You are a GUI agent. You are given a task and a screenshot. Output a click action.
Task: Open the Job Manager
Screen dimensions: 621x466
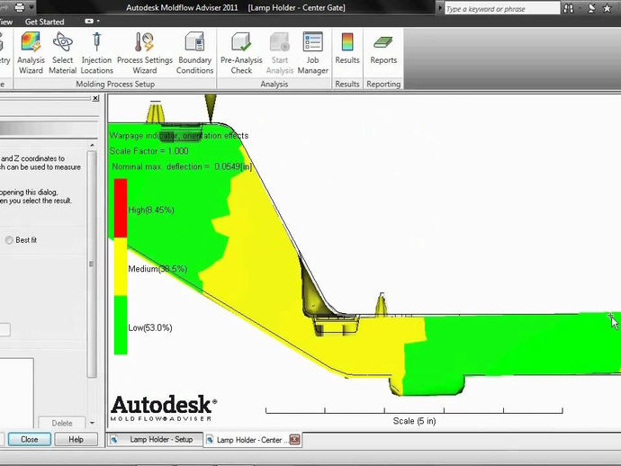click(x=312, y=53)
